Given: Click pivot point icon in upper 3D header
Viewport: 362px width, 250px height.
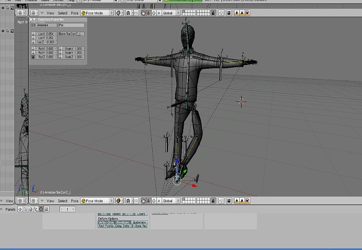Looking at the screenshot, I should [x=129, y=13].
